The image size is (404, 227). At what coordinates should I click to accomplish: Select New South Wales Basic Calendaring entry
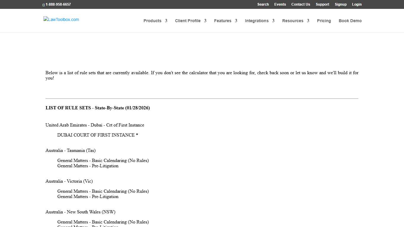point(103,222)
